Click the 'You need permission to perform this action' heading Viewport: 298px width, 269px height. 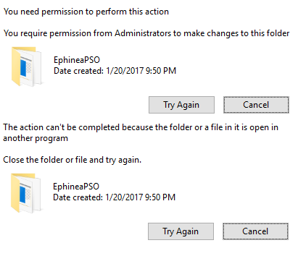coord(86,12)
